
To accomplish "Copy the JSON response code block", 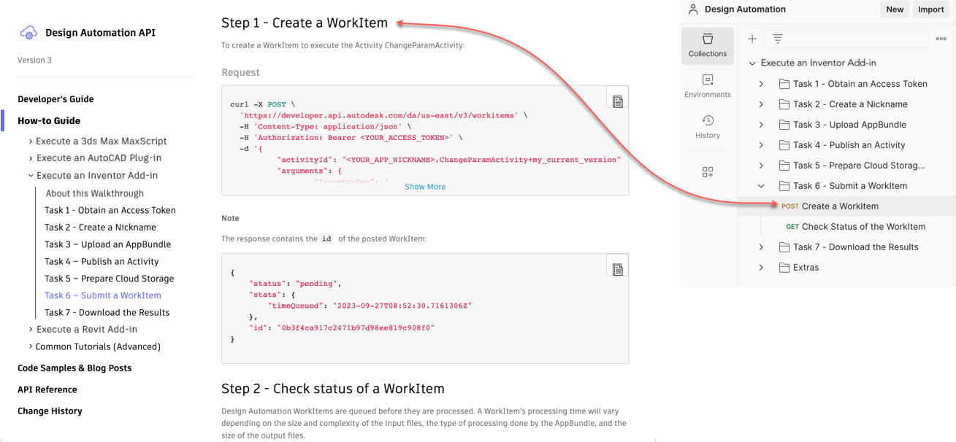I will (x=618, y=269).
